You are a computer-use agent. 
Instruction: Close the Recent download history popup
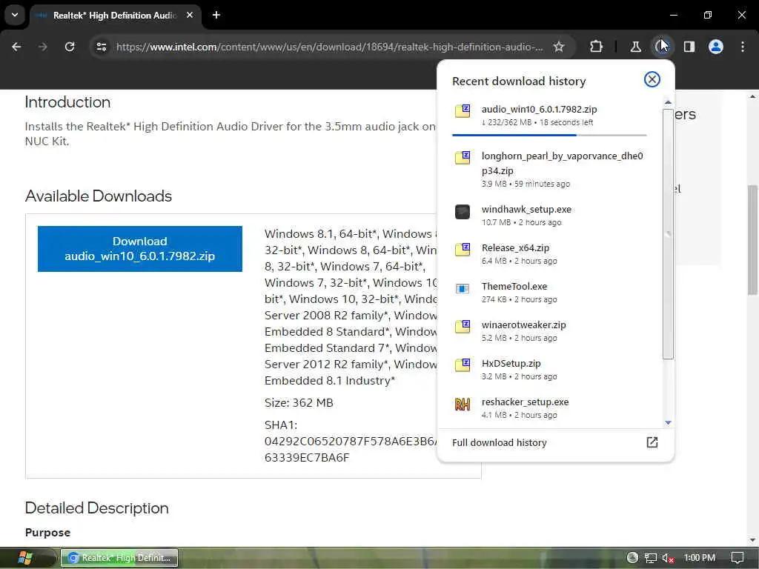point(652,79)
